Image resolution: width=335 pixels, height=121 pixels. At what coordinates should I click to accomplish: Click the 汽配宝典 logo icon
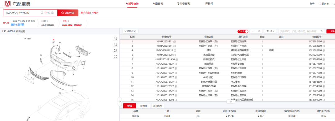pyautogui.click(x=8, y=3)
